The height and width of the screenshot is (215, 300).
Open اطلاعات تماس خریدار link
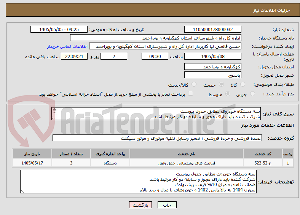67,46
